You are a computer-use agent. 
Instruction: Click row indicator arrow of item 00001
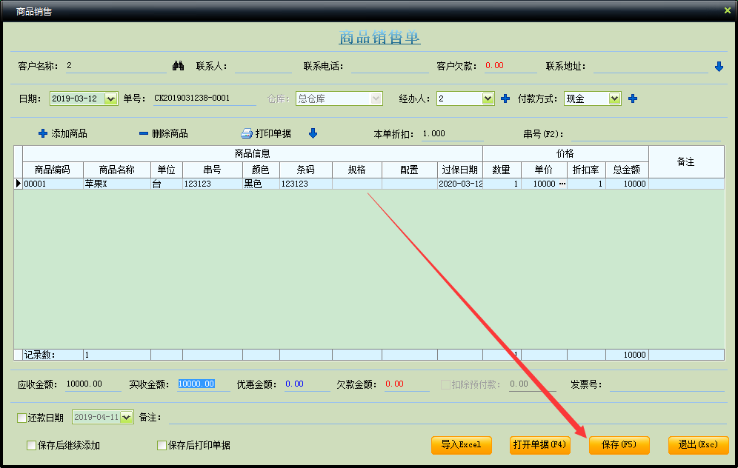click(19, 184)
